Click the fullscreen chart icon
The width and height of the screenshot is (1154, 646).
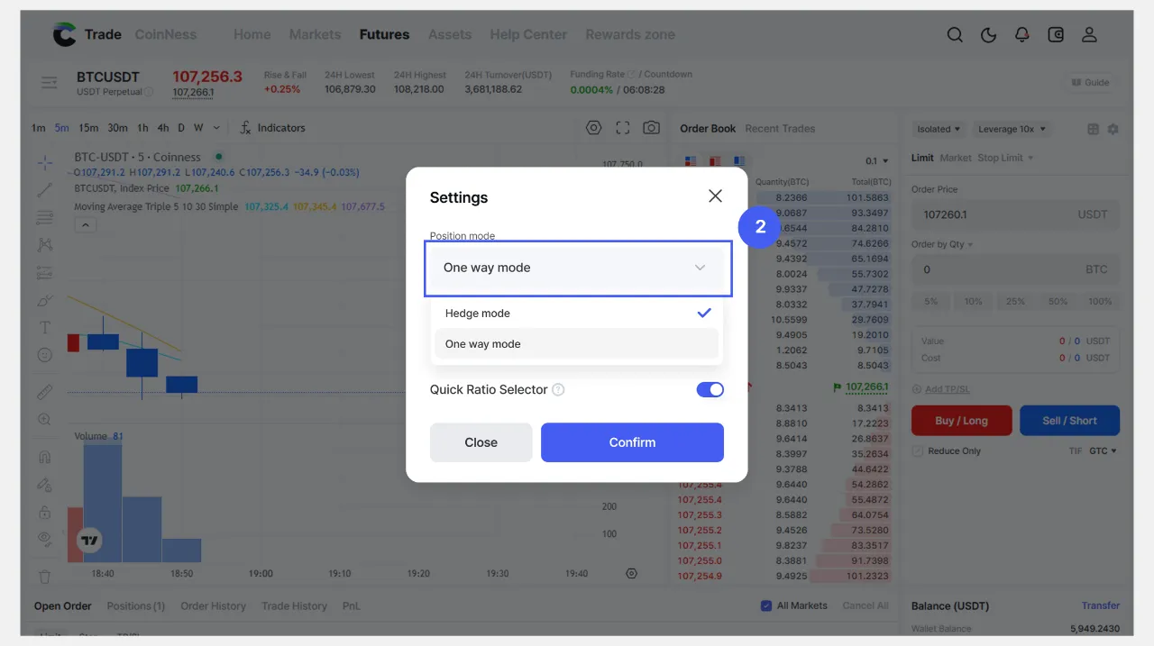pyautogui.click(x=623, y=128)
